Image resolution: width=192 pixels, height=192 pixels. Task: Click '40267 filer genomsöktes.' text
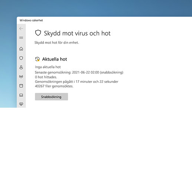[54, 86]
